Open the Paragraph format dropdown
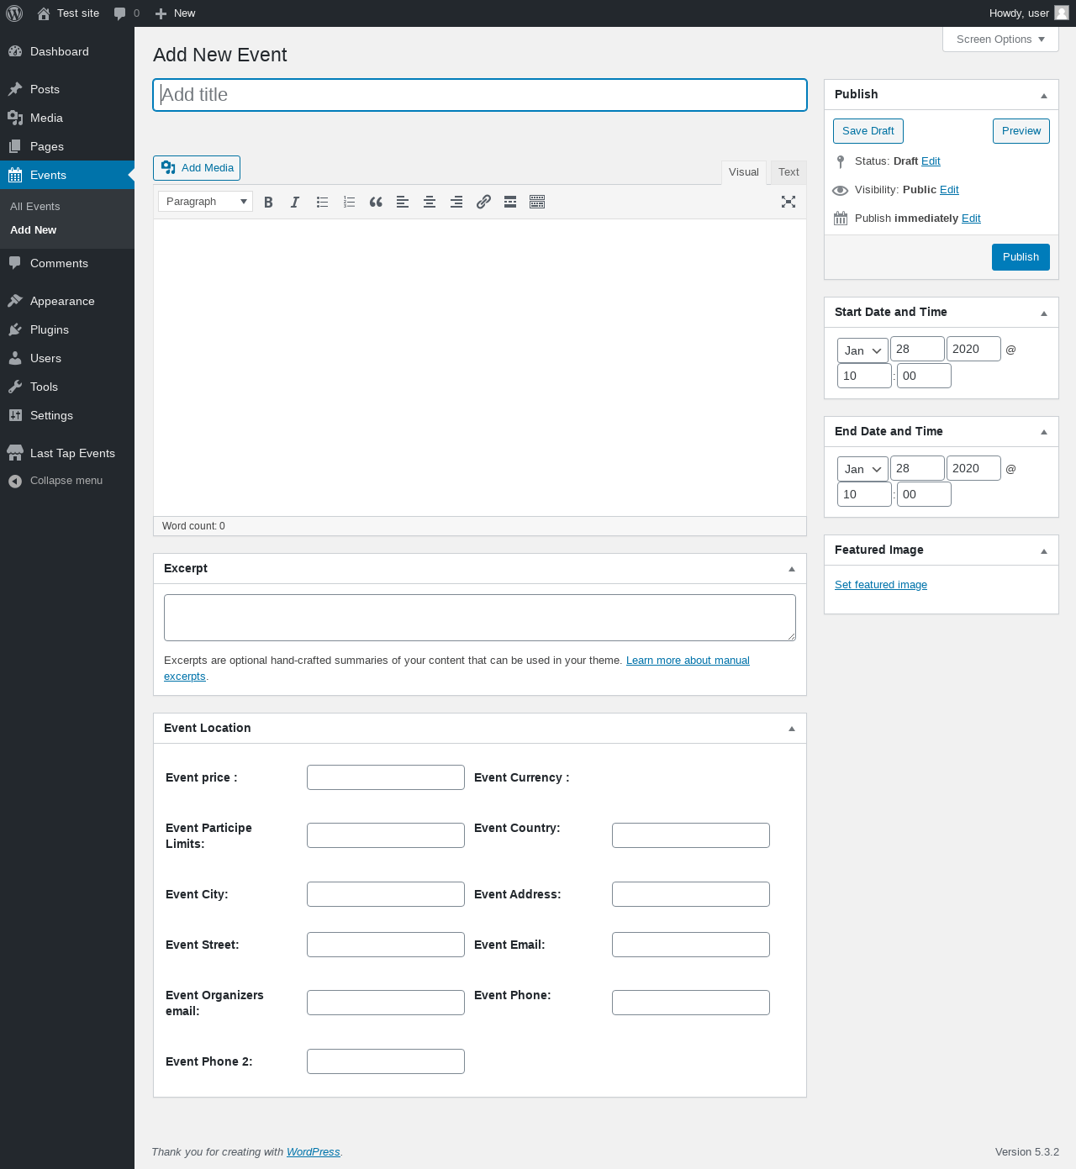This screenshot has width=1076, height=1169. (x=205, y=202)
